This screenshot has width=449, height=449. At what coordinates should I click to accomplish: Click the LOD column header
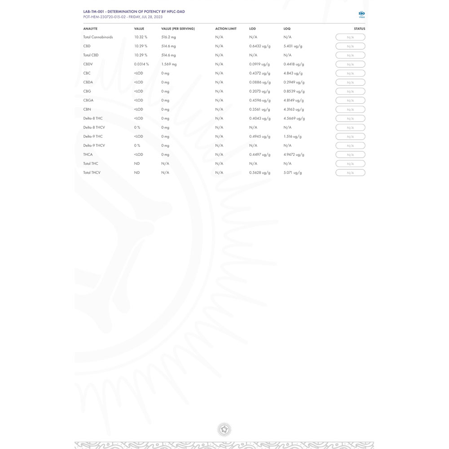coord(252,29)
